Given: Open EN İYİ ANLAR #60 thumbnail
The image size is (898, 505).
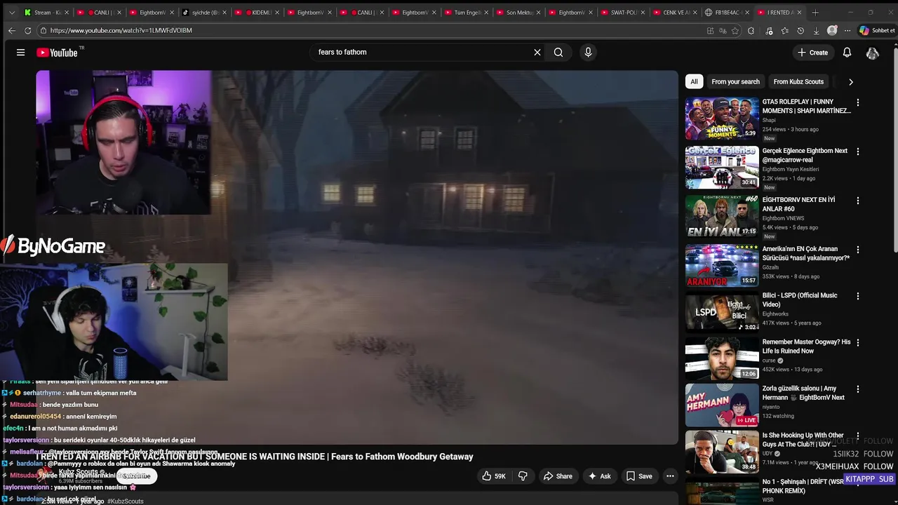Looking at the screenshot, I should (x=722, y=217).
